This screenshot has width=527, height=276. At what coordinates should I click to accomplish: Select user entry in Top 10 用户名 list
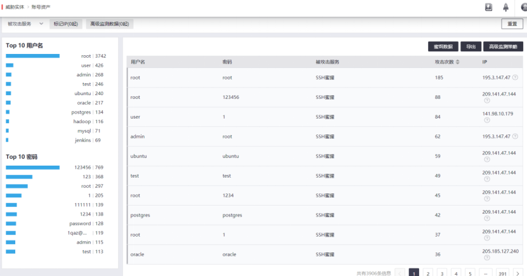(x=86, y=65)
